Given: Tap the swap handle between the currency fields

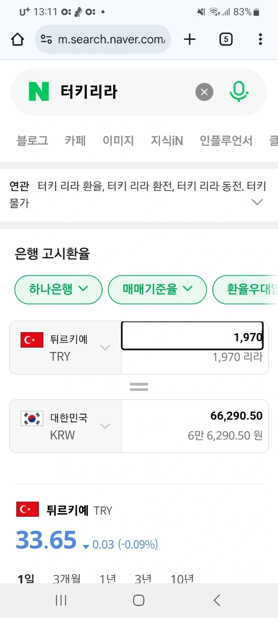Looking at the screenshot, I should (139, 386).
